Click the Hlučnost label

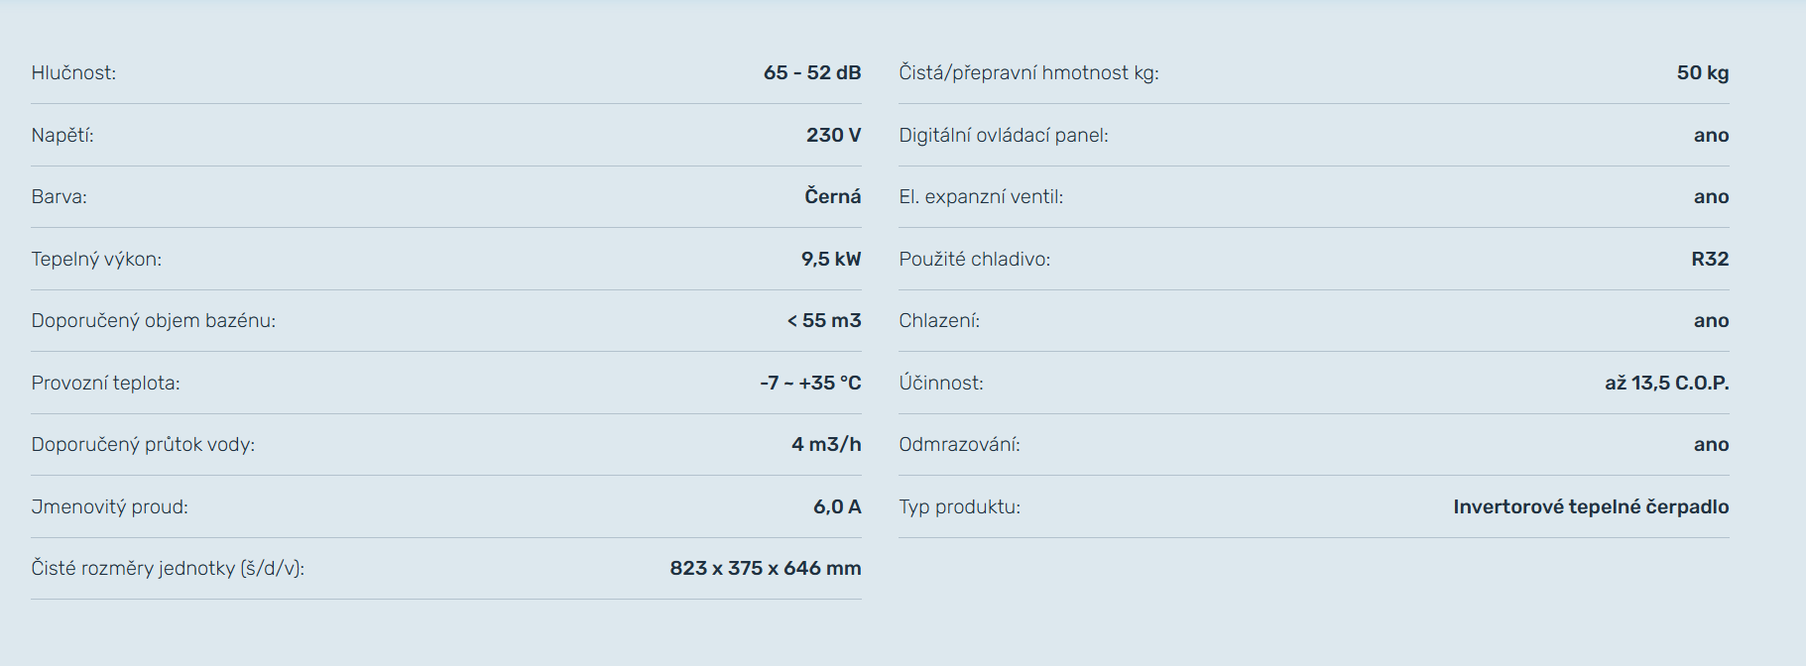(x=73, y=73)
